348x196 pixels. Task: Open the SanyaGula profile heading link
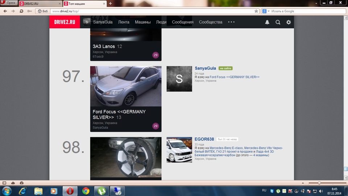tap(205, 68)
